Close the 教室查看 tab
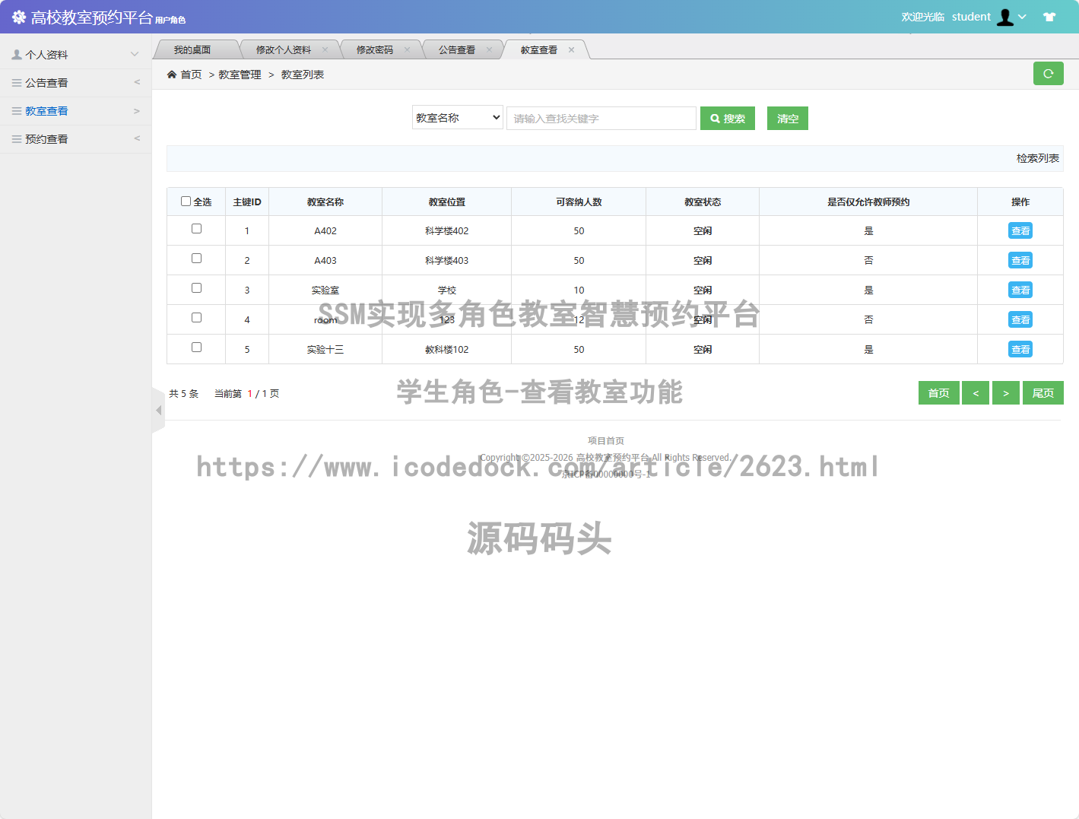Screen dimensions: 1079x819 pos(571,50)
